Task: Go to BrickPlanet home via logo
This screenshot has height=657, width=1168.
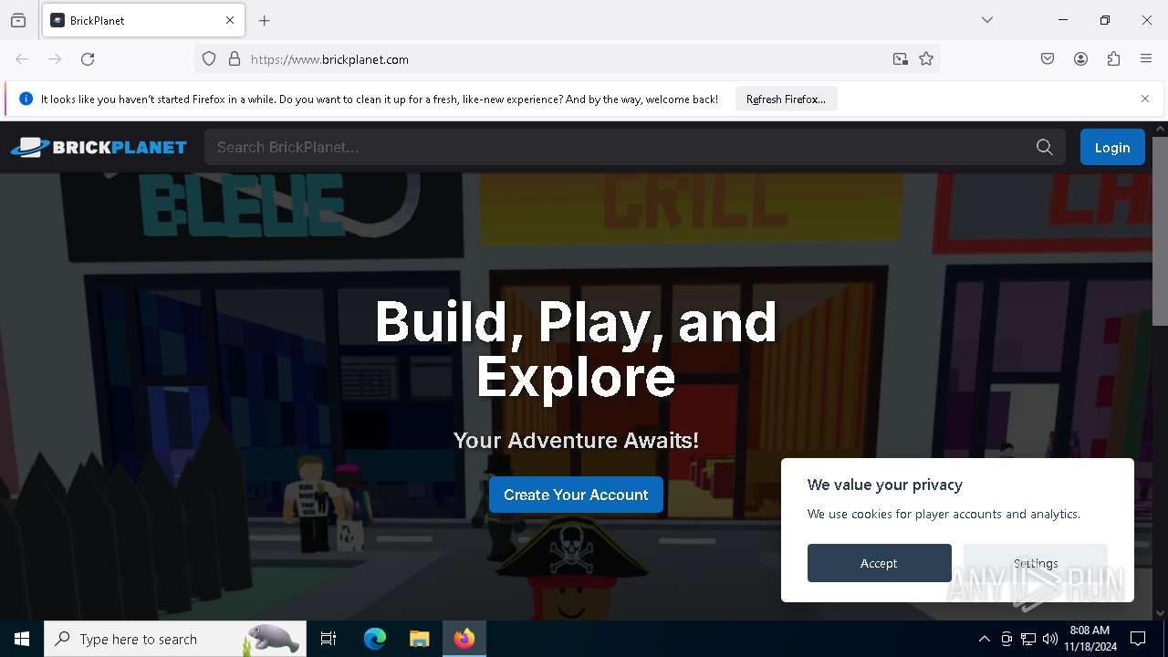Action: coord(99,147)
